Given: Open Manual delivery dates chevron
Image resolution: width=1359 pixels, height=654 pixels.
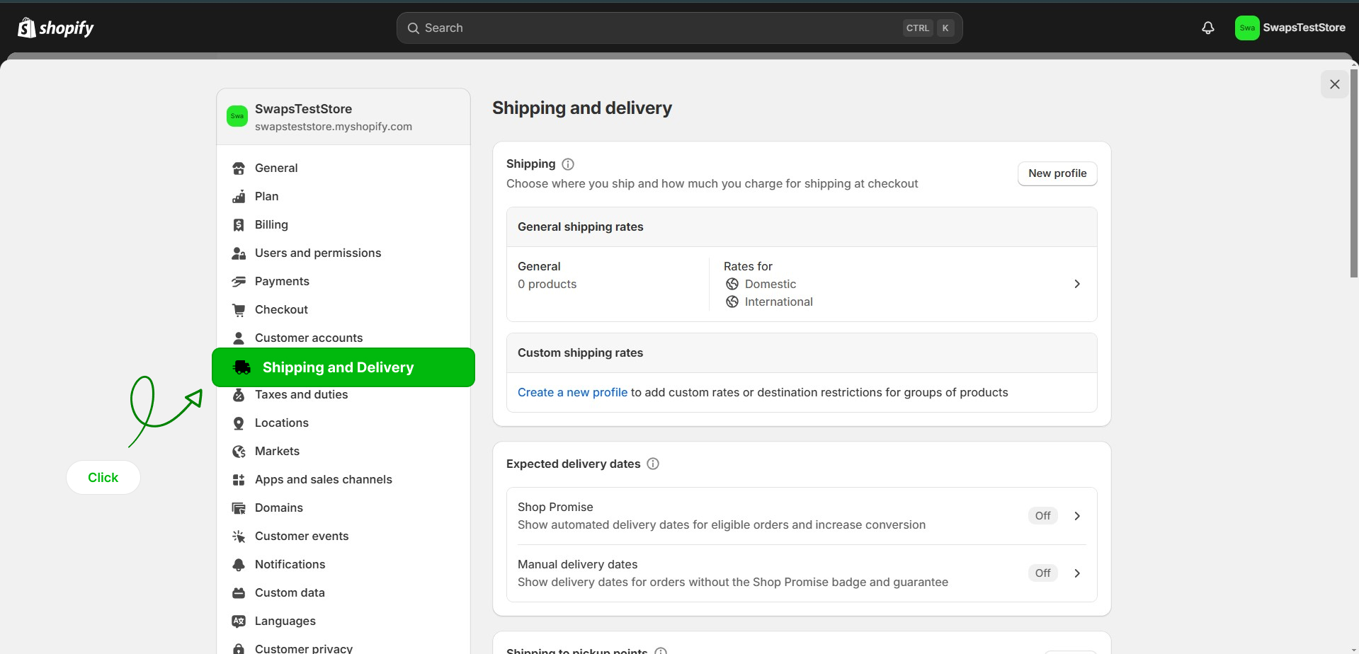Looking at the screenshot, I should pos(1077,573).
